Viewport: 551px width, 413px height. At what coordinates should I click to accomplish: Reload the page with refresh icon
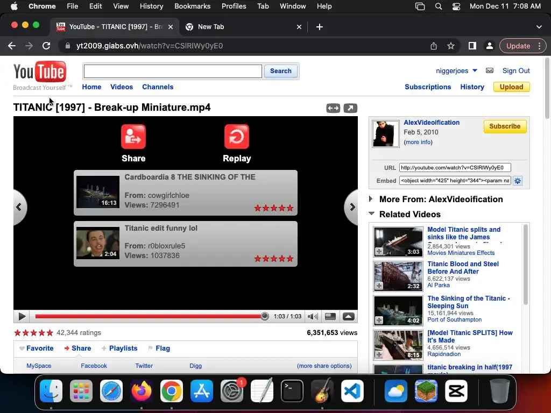pyautogui.click(x=46, y=46)
